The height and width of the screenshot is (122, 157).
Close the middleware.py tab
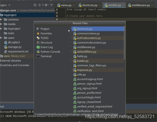(x=152, y=5)
